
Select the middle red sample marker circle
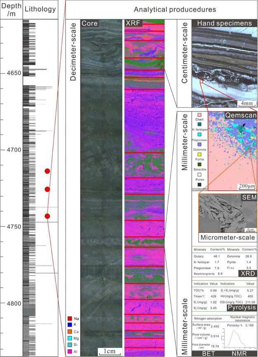(x=47, y=189)
